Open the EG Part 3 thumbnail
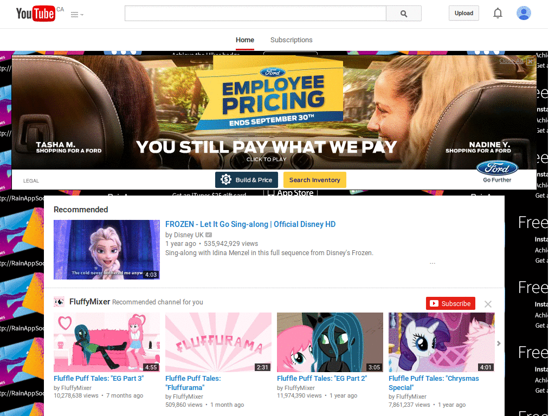555x416 pixels. (x=107, y=342)
